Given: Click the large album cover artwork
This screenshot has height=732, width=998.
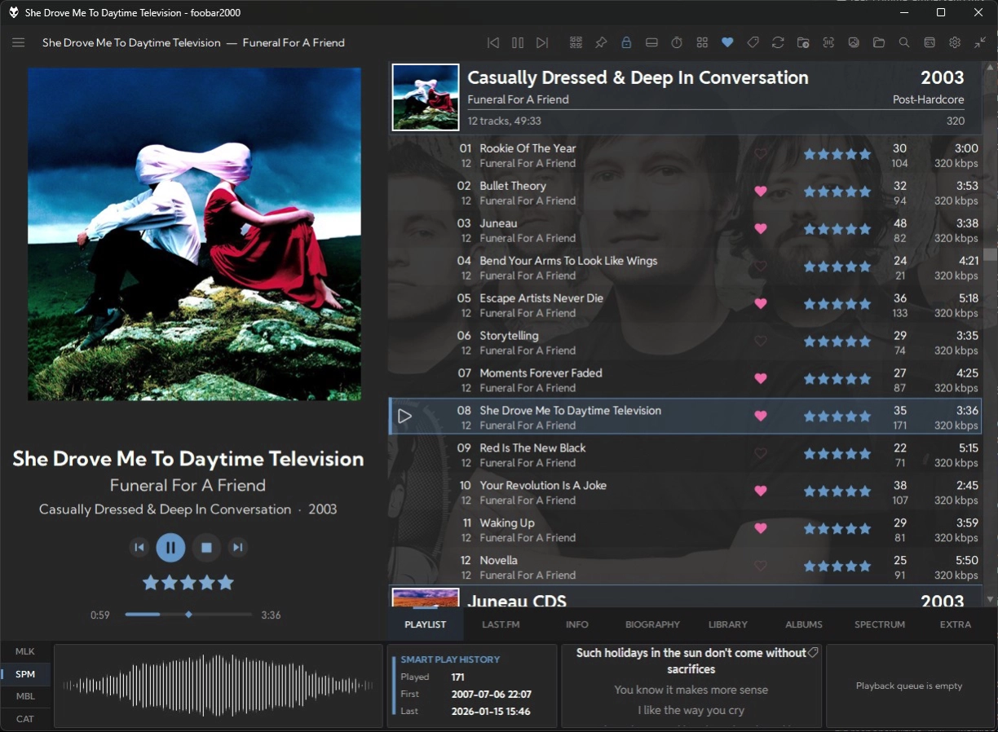Looking at the screenshot, I should pyautogui.click(x=194, y=233).
